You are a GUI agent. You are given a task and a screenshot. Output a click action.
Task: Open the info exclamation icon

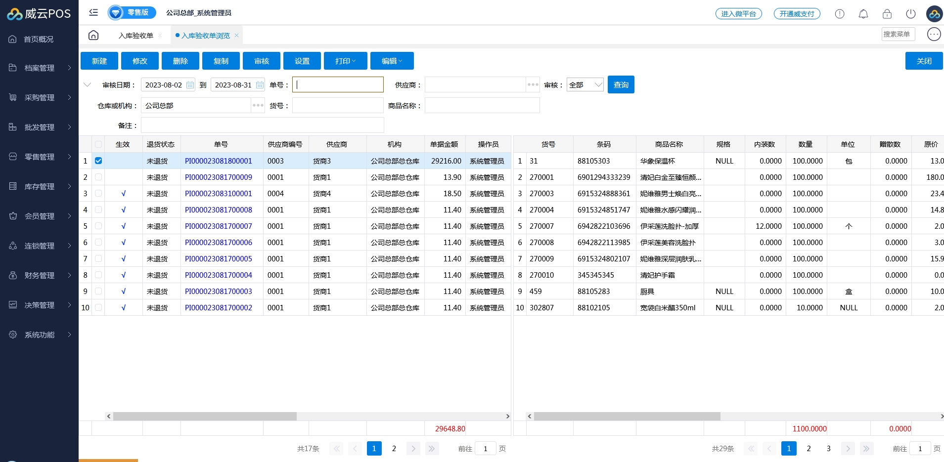tap(839, 14)
